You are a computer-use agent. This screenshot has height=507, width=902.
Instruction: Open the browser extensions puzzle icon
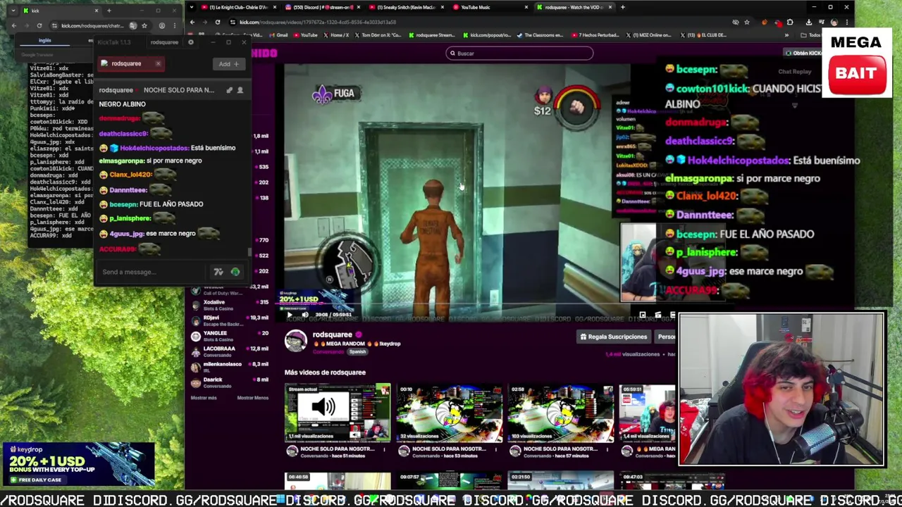[x=790, y=22]
